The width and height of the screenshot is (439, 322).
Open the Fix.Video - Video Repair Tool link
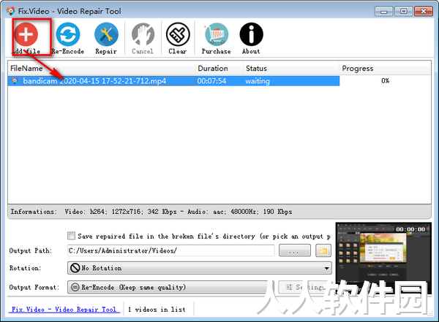(x=64, y=310)
